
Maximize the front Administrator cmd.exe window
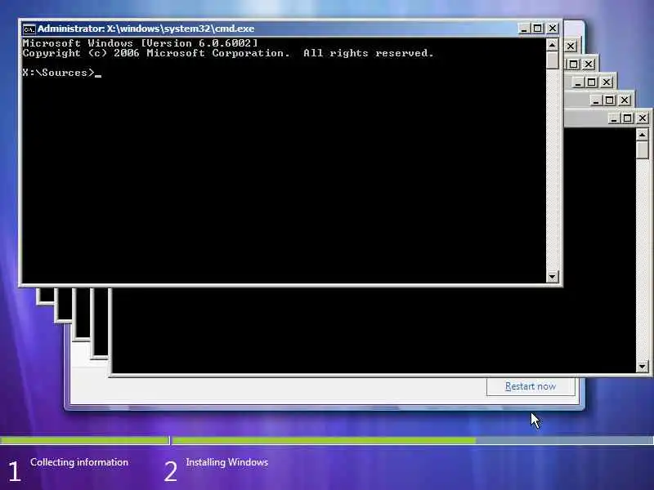click(538, 29)
